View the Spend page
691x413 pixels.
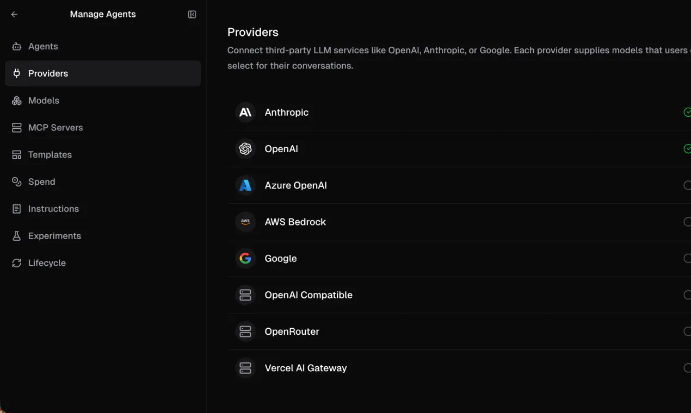pos(103,182)
